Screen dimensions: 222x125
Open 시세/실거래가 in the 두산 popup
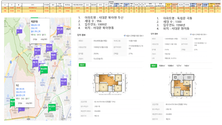point(29,104)
